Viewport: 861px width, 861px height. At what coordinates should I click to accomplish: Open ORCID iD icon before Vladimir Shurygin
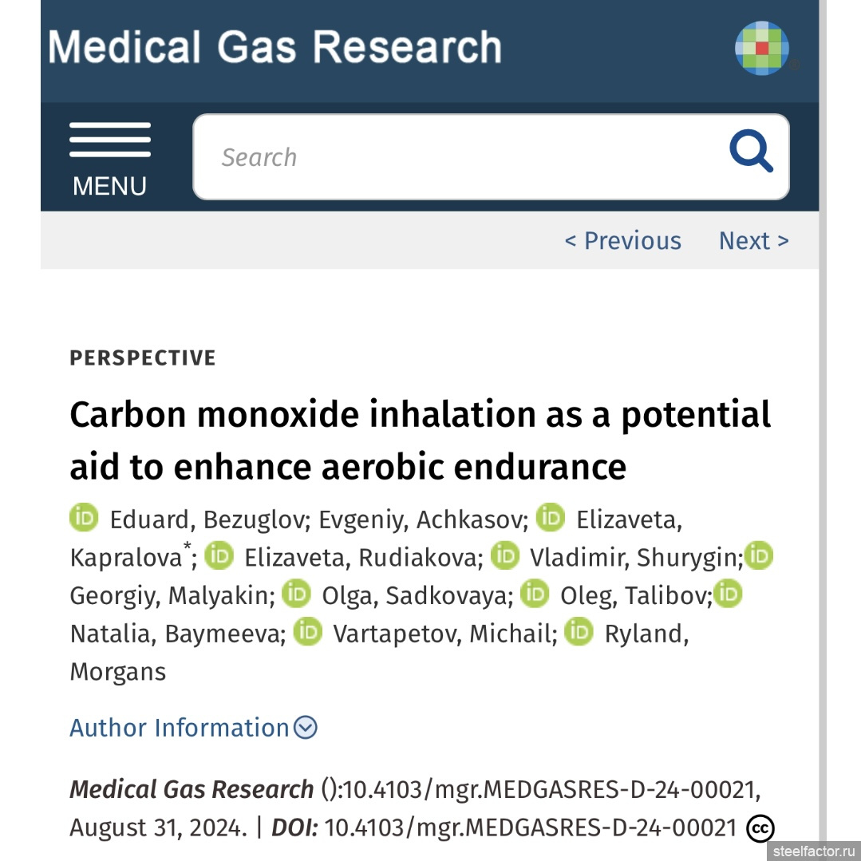504,555
